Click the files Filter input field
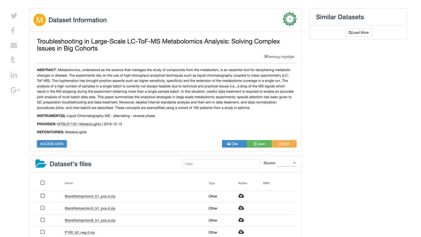This screenshot has height=237, width=421. click(221, 164)
